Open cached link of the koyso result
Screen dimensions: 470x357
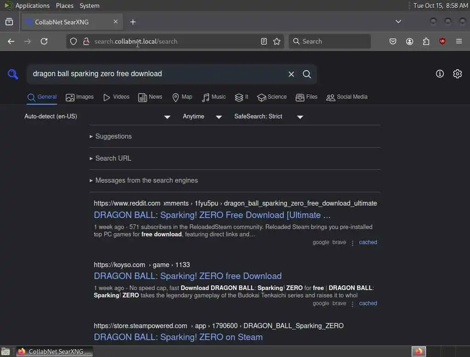click(x=368, y=303)
